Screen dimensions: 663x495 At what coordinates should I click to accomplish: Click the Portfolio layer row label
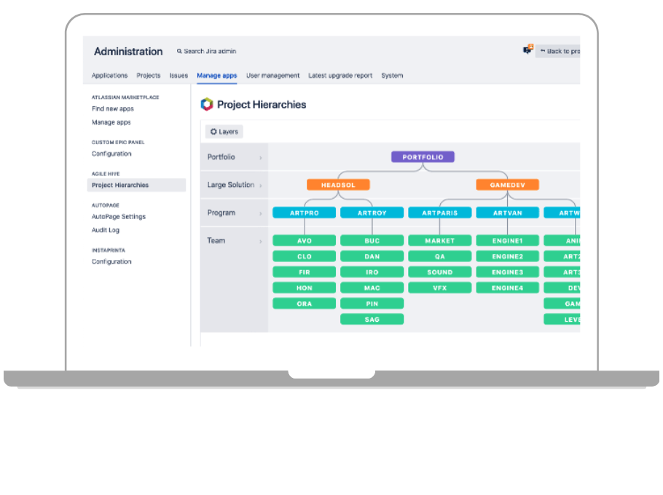point(221,157)
